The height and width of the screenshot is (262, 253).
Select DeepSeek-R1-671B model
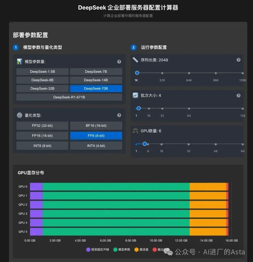click(x=69, y=97)
